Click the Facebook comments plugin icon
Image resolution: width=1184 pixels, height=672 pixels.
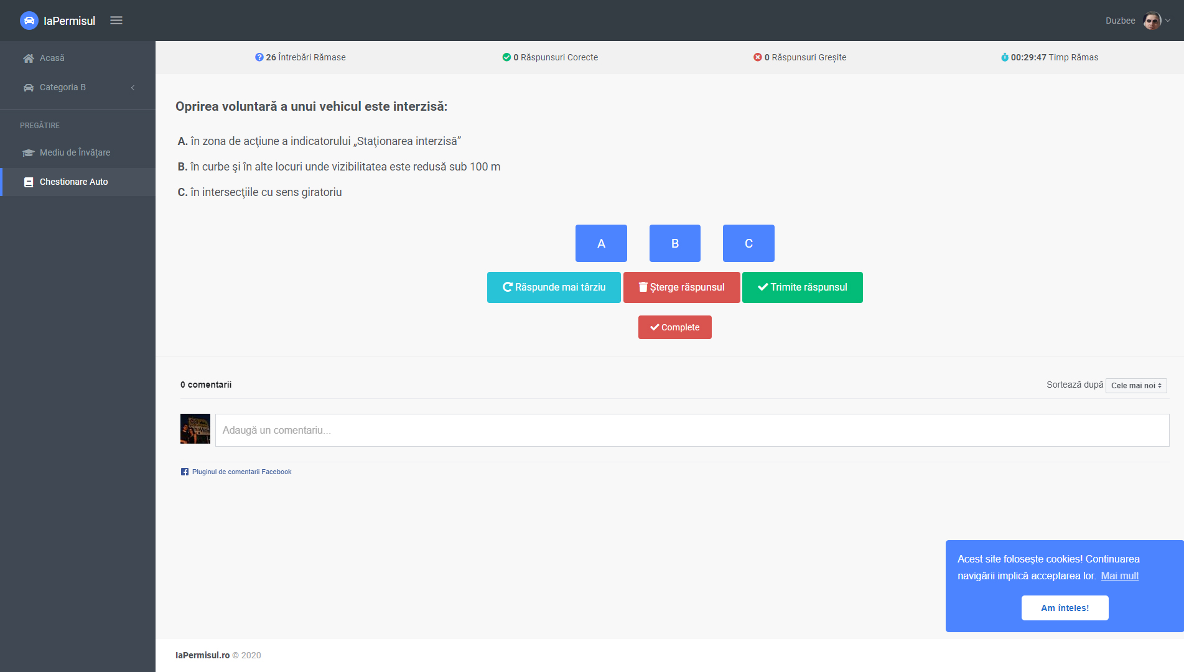click(185, 472)
